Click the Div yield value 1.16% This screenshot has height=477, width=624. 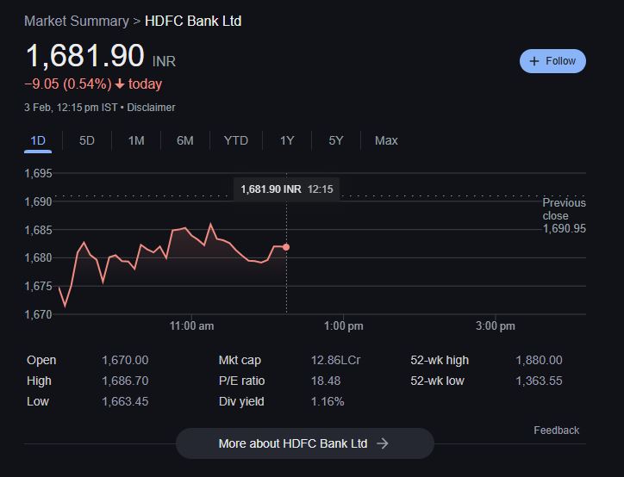pos(328,401)
